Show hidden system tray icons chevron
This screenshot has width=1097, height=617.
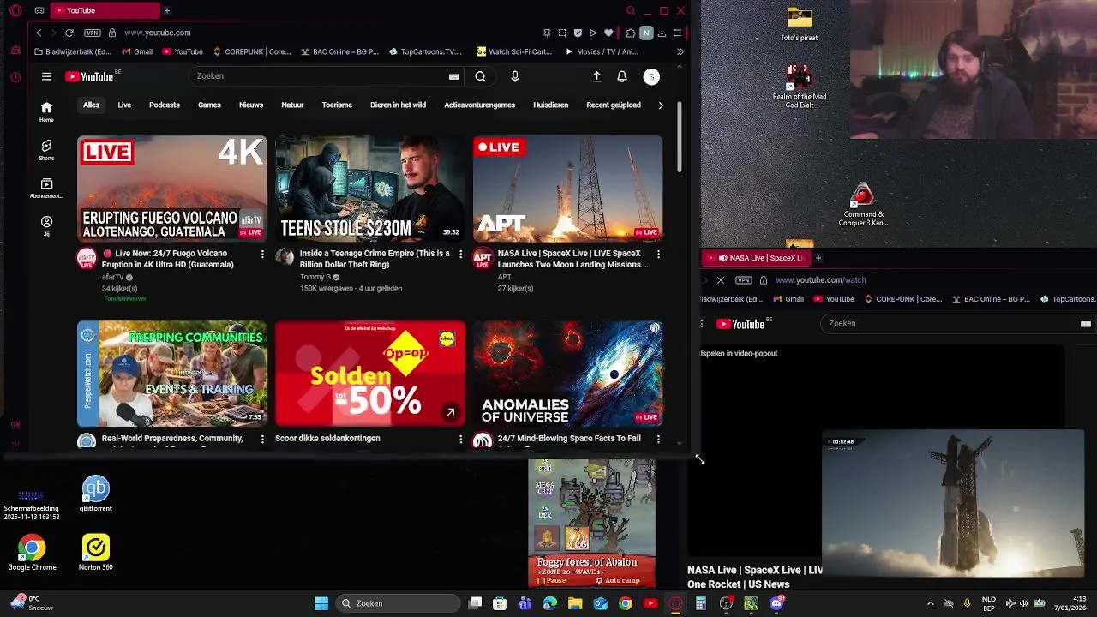pyautogui.click(x=931, y=603)
